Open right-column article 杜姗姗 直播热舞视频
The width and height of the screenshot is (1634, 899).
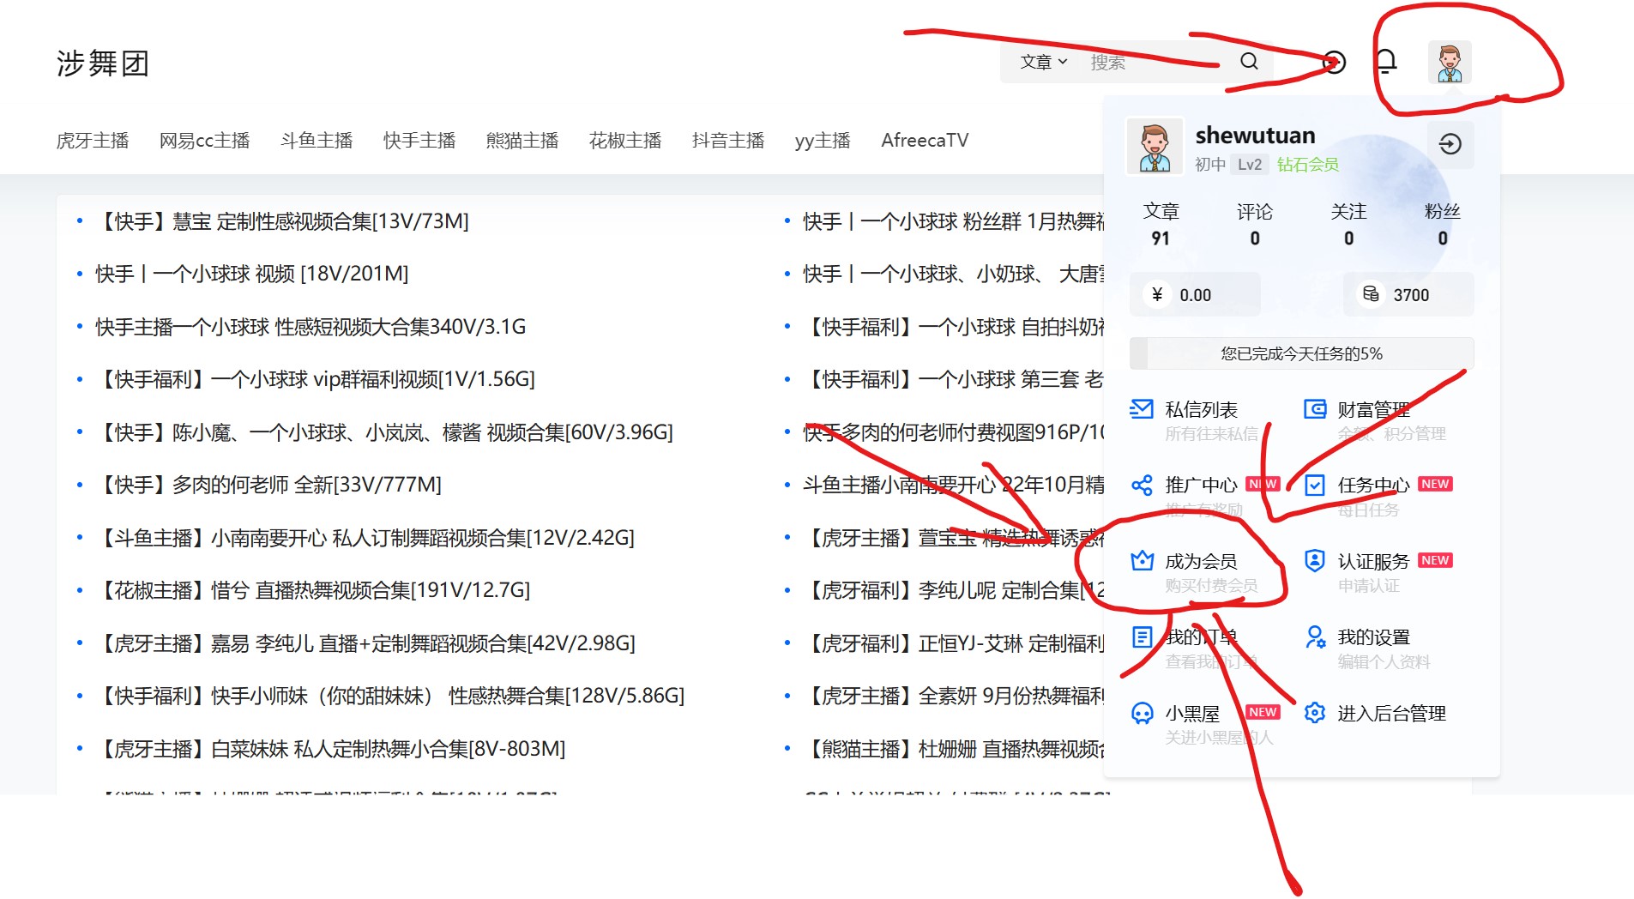coord(954,749)
